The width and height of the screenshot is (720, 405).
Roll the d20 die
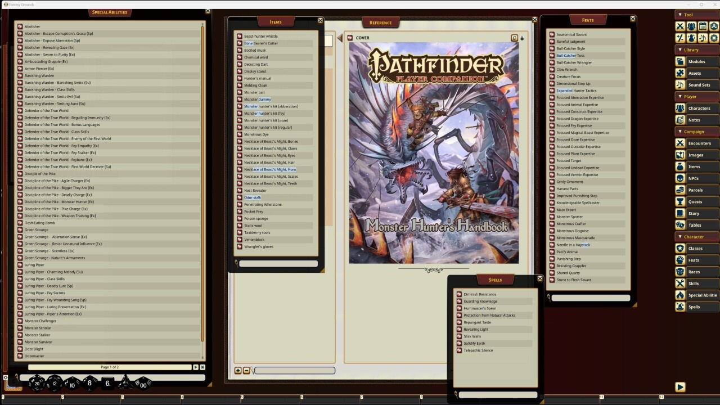(x=37, y=384)
